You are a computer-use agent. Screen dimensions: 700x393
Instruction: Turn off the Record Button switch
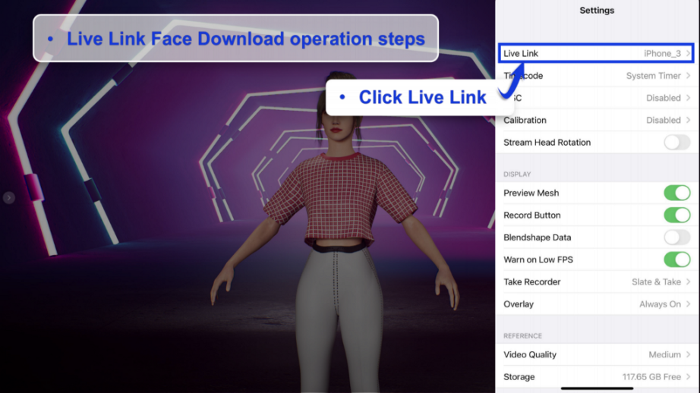[676, 215]
